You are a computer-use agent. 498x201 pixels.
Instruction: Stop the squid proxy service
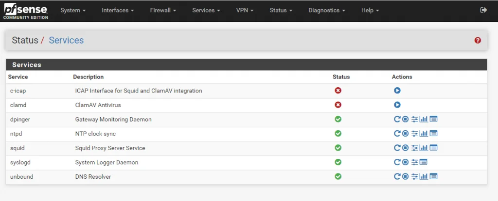tap(405, 148)
